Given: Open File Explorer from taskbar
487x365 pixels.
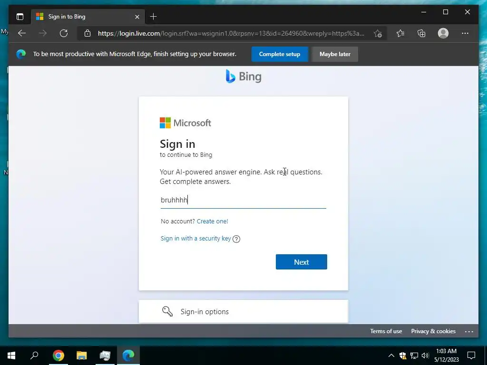Looking at the screenshot, I should (82, 355).
